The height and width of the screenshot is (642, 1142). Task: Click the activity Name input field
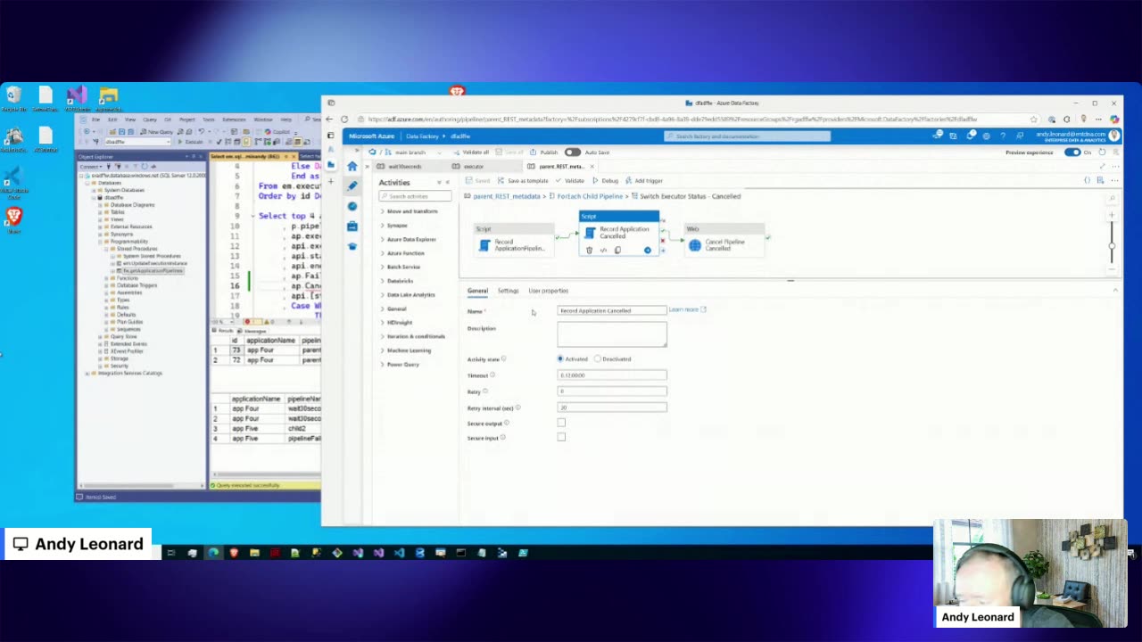[612, 310]
